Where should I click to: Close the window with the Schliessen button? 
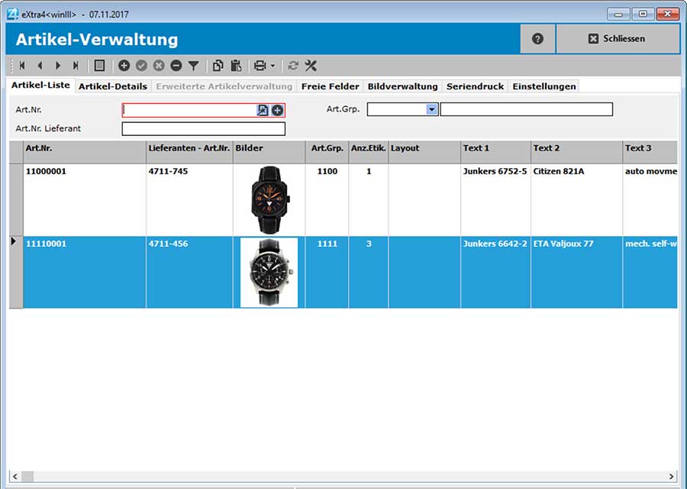618,39
